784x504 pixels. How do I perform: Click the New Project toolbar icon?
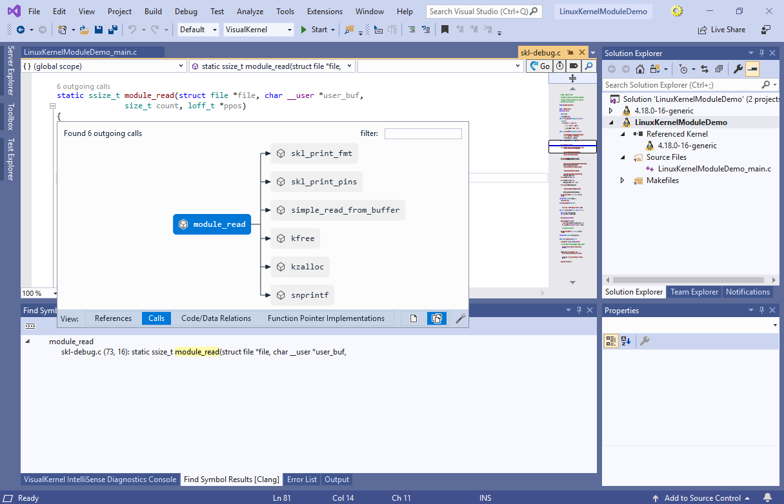click(62, 30)
